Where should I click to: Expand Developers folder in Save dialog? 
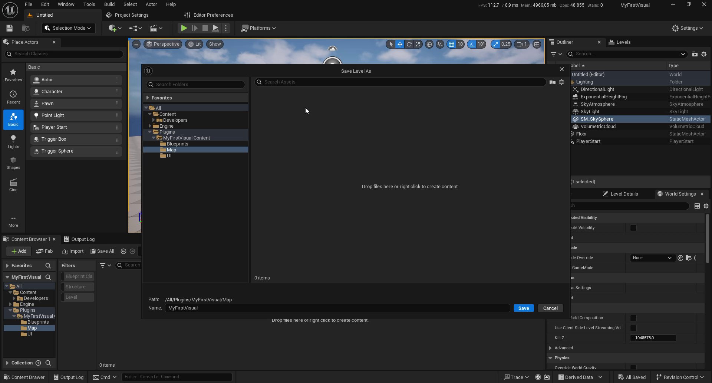click(x=154, y=120)
